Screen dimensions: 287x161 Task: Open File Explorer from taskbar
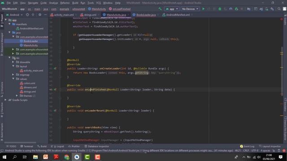[x=35, y=157]
